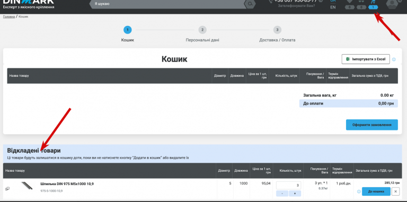The image size is (407, 202).
Task: Open the wishlist heart counter icon
Action: click(x=350, y=5)
